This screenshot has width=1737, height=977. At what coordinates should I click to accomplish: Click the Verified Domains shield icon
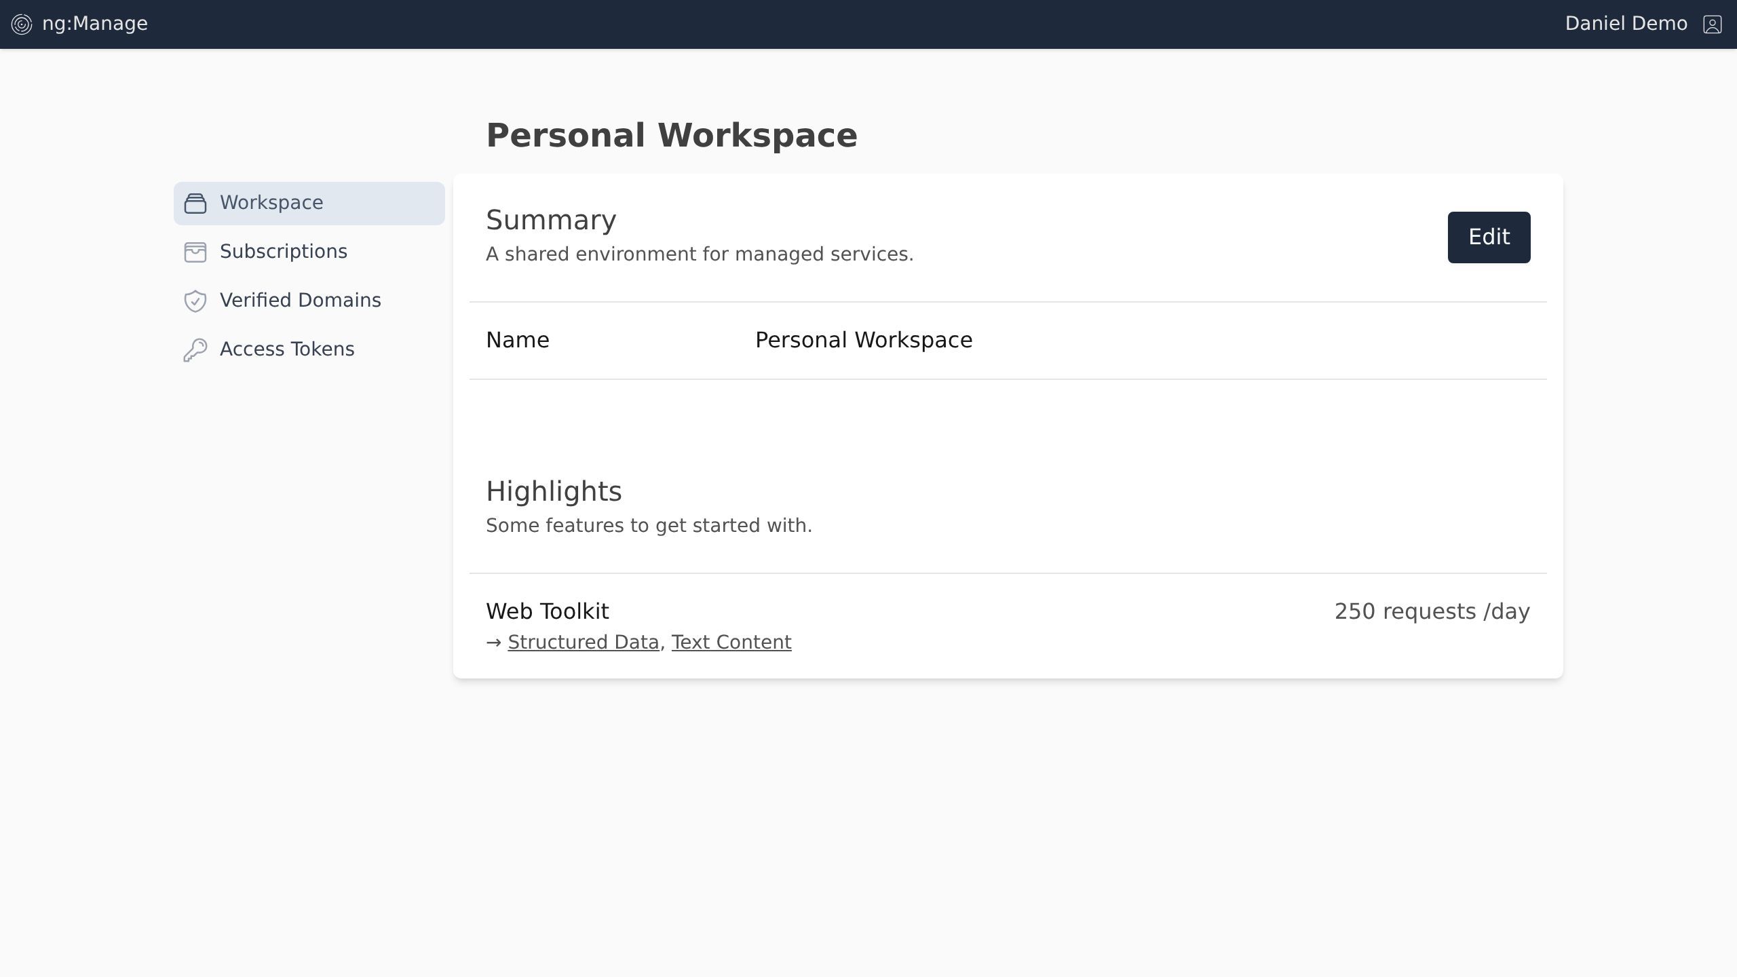coord(195,301)
